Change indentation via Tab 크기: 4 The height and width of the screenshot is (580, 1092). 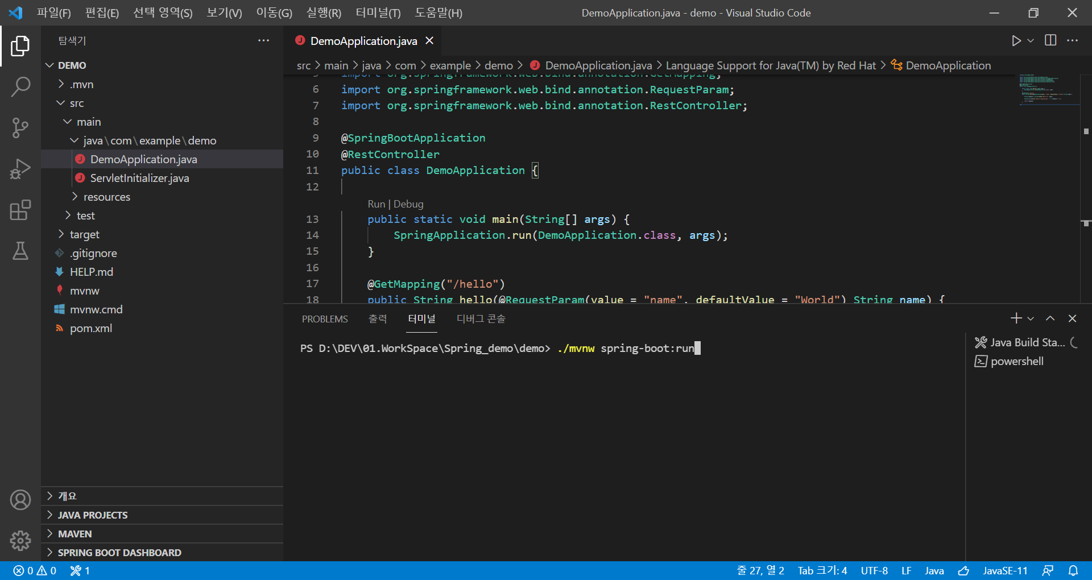click(x=822, y=570)
